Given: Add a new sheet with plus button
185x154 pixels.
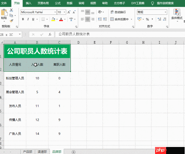Looking at the screenshot, I should pos(74,152).
